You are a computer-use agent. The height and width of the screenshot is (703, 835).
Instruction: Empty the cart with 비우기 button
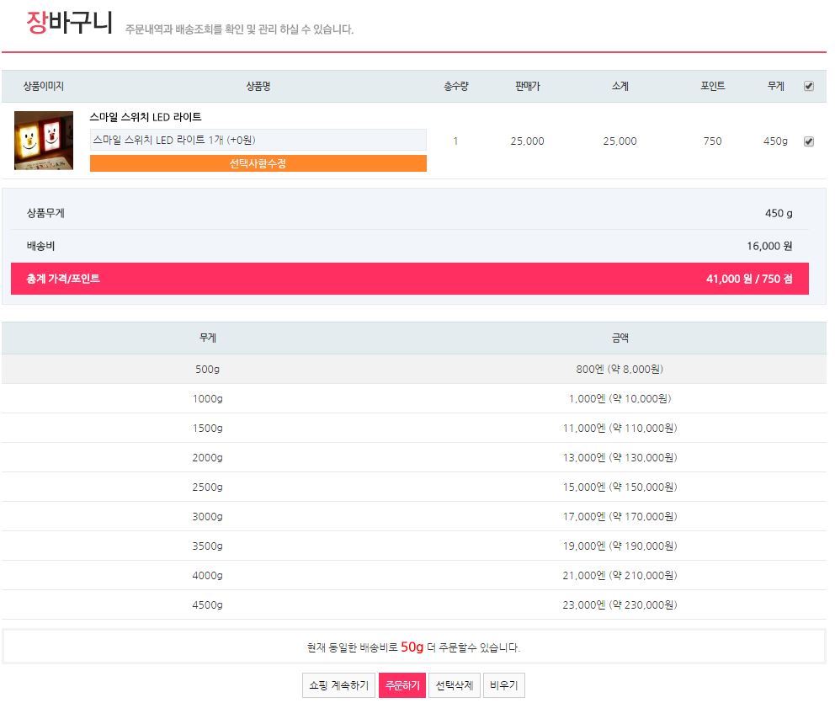point(504,685)
